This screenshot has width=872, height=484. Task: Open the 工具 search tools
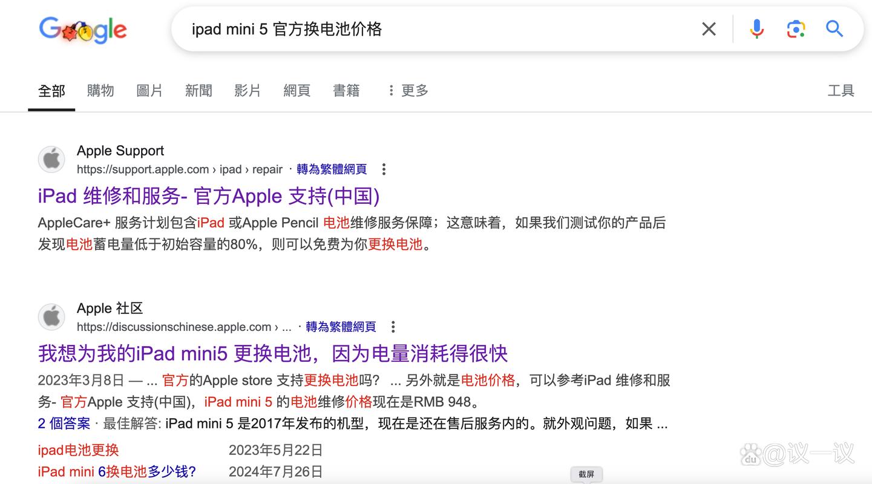coord(841,91)
